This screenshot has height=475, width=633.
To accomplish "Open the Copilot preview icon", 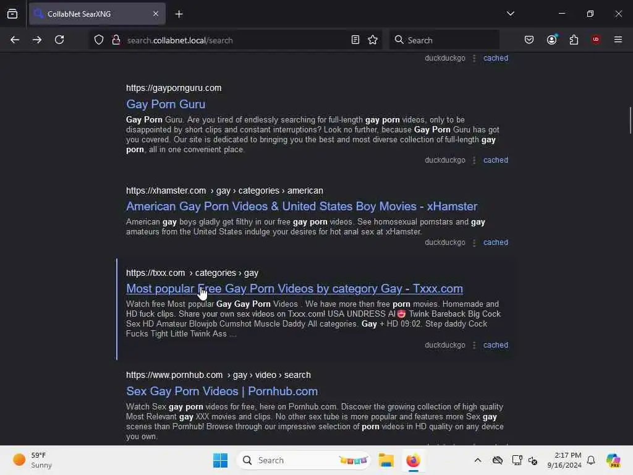I will pos(613,460).
